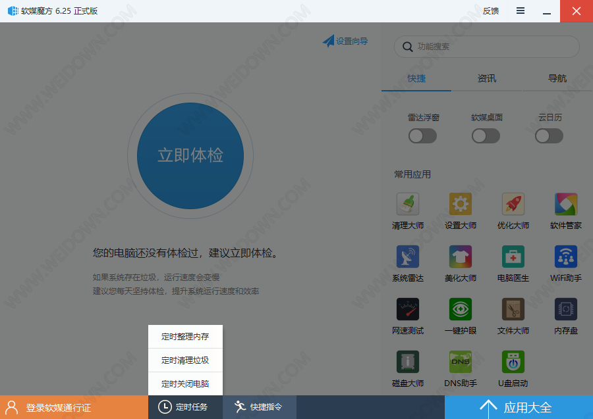Start scan with 立即体检 button
The width and height of the screenshot is (593, 419).
tap(190, 155)
